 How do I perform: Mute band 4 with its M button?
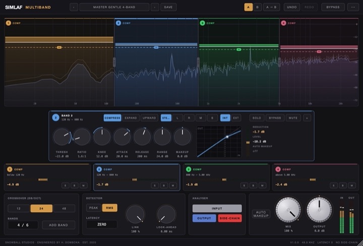coord(352,186)
